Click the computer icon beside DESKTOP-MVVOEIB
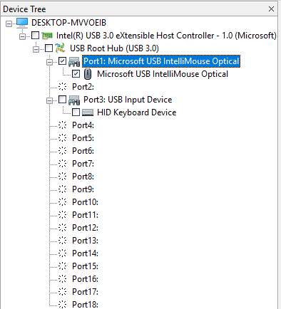The image size is (281, 309). 22,23
